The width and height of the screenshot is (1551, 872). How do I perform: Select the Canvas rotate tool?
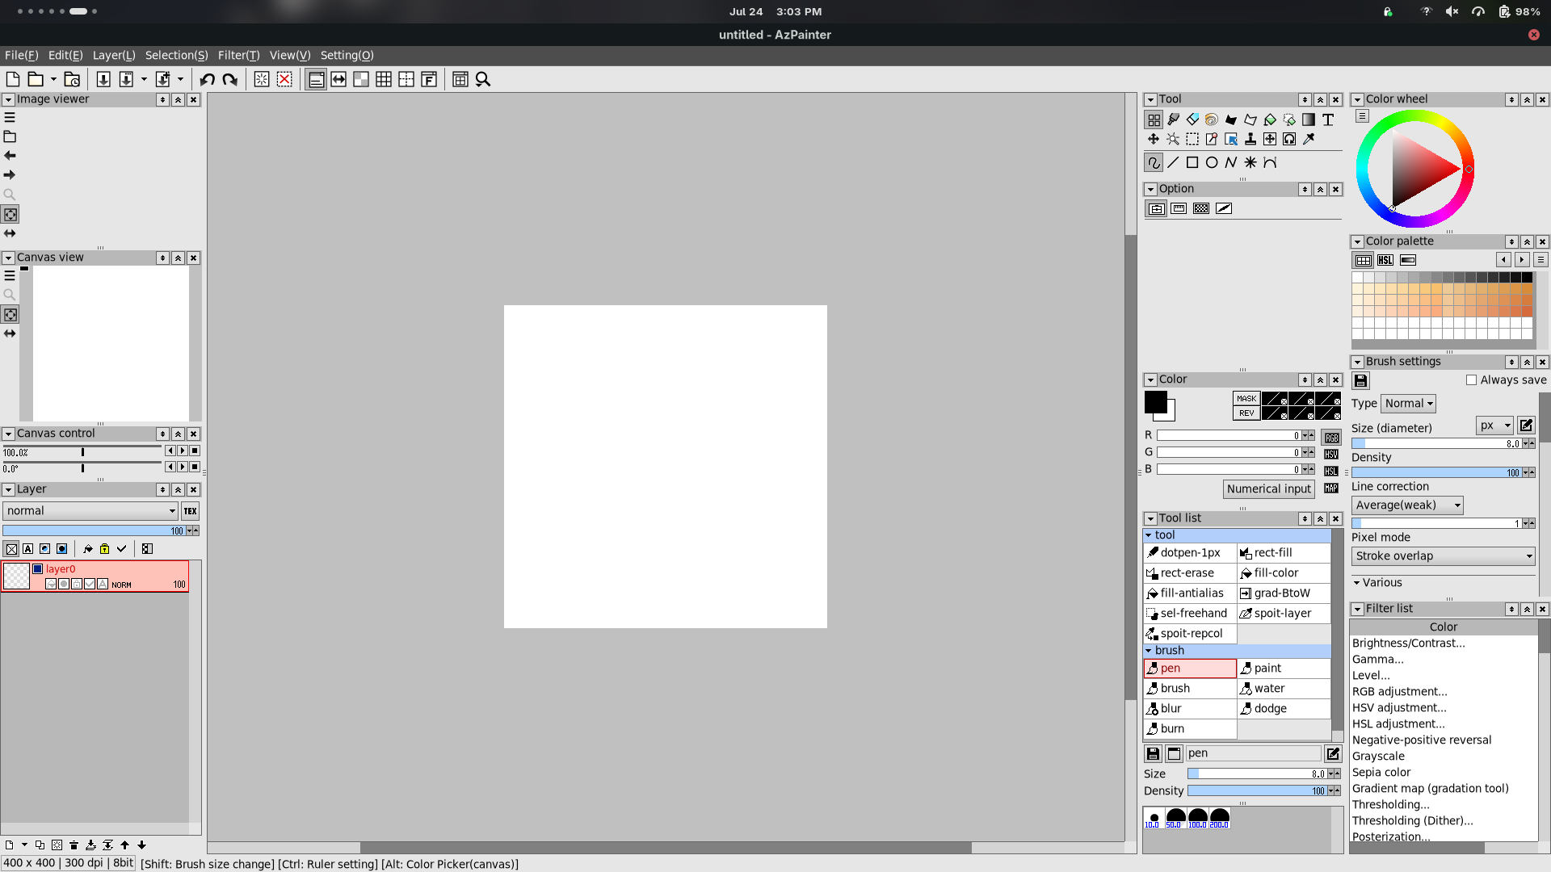tap(1289, 139)
